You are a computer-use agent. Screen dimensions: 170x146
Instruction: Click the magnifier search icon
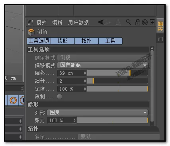coord(128,22)
